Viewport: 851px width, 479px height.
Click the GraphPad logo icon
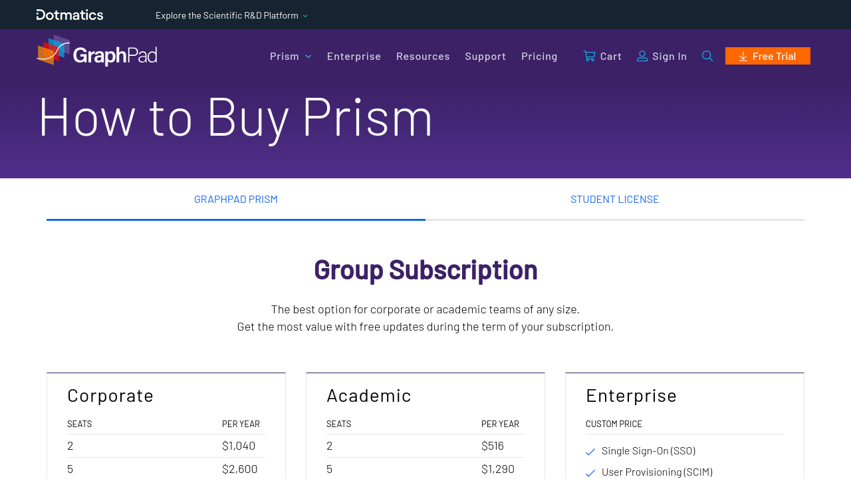point(53,51)
